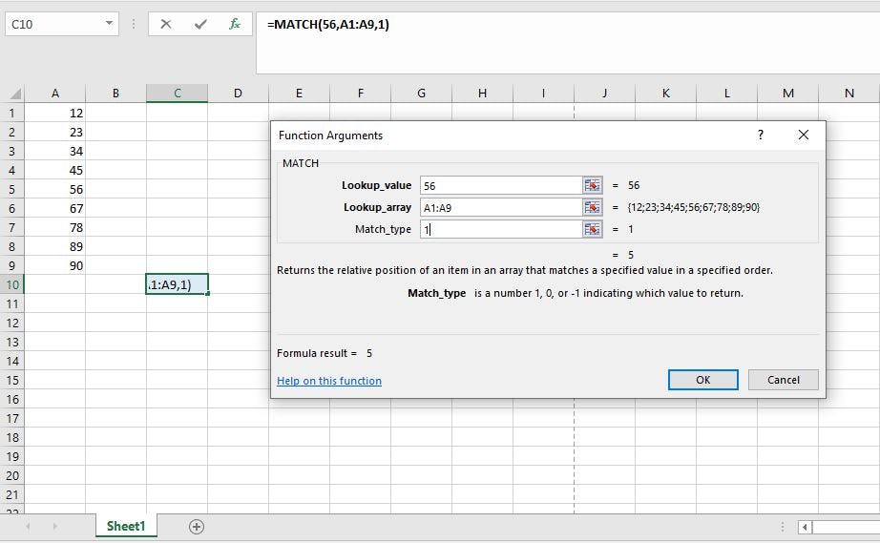Screen dimensions: 880x543
Task: Click the three-dot sheet tab options handle
Action: click(783, 527)
